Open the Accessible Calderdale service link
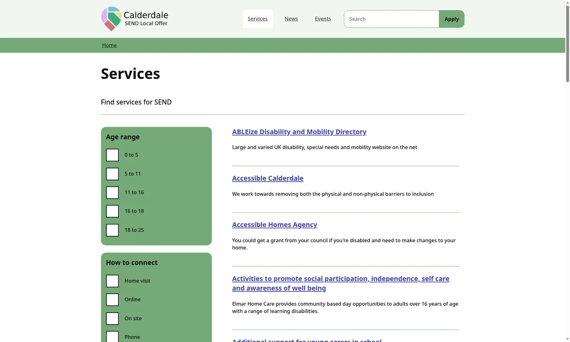The image size is (570, 342). pyautogui.click(x=268, y=178)
